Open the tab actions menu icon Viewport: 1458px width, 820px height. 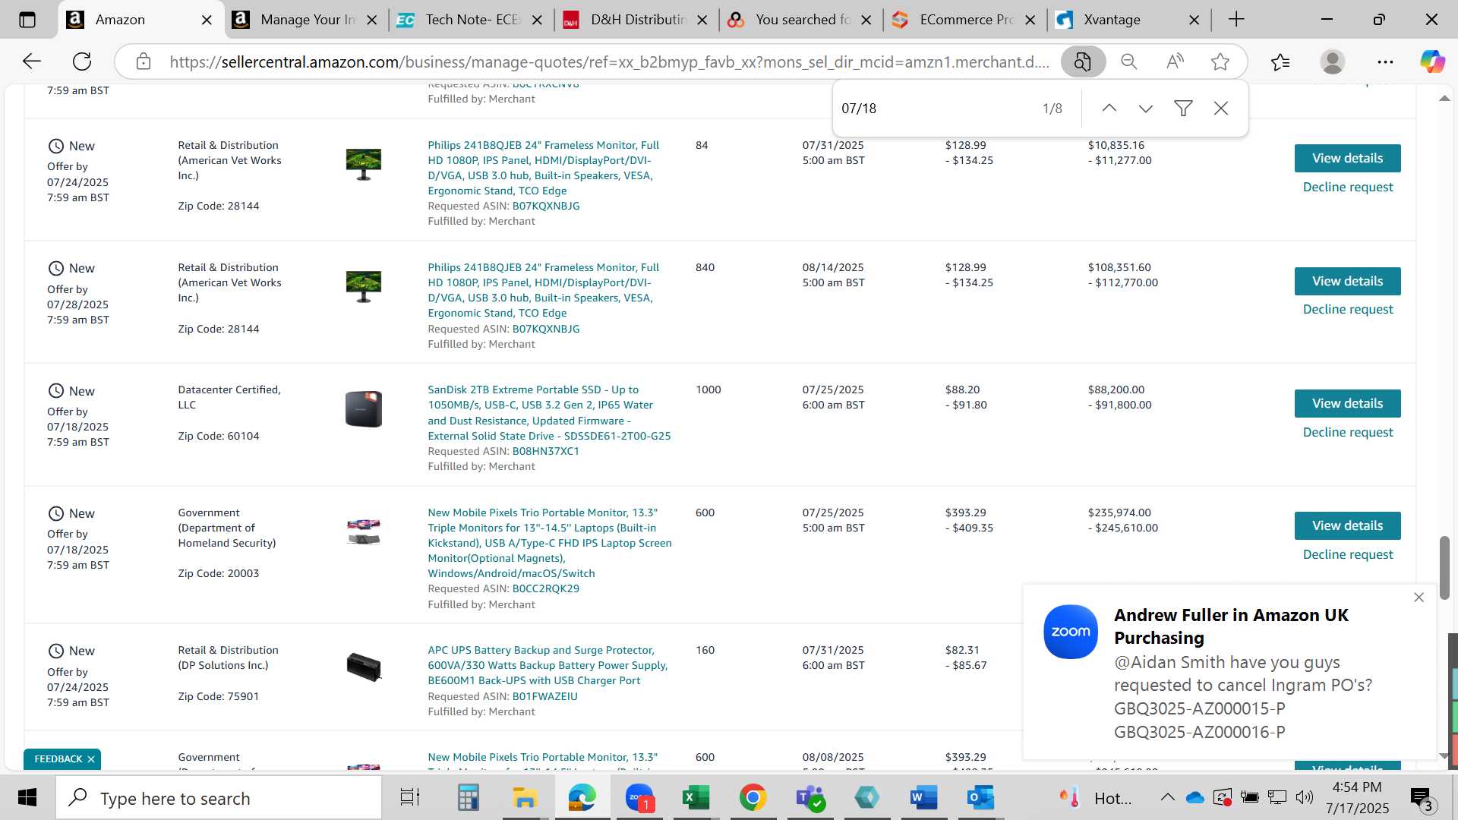point(27,20)
